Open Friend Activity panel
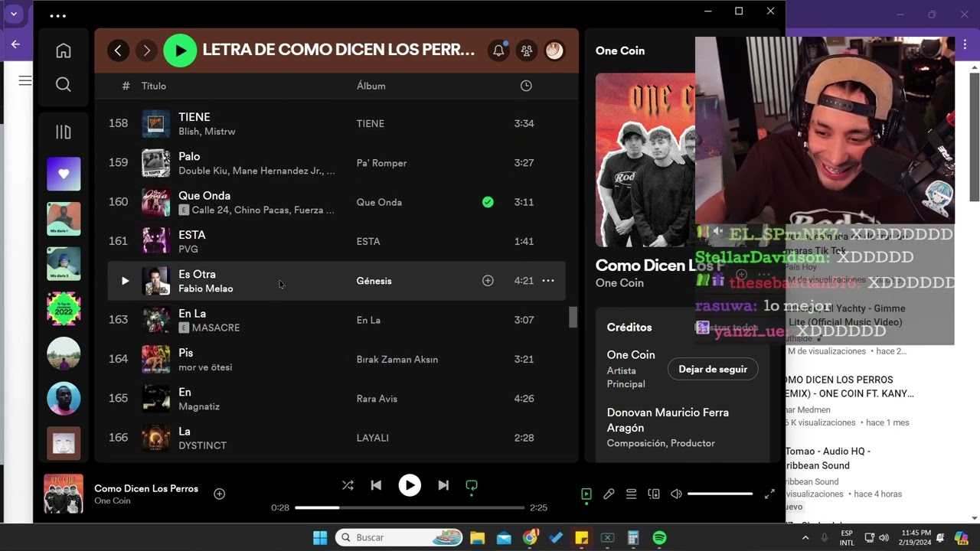 (x=527, y=51)
